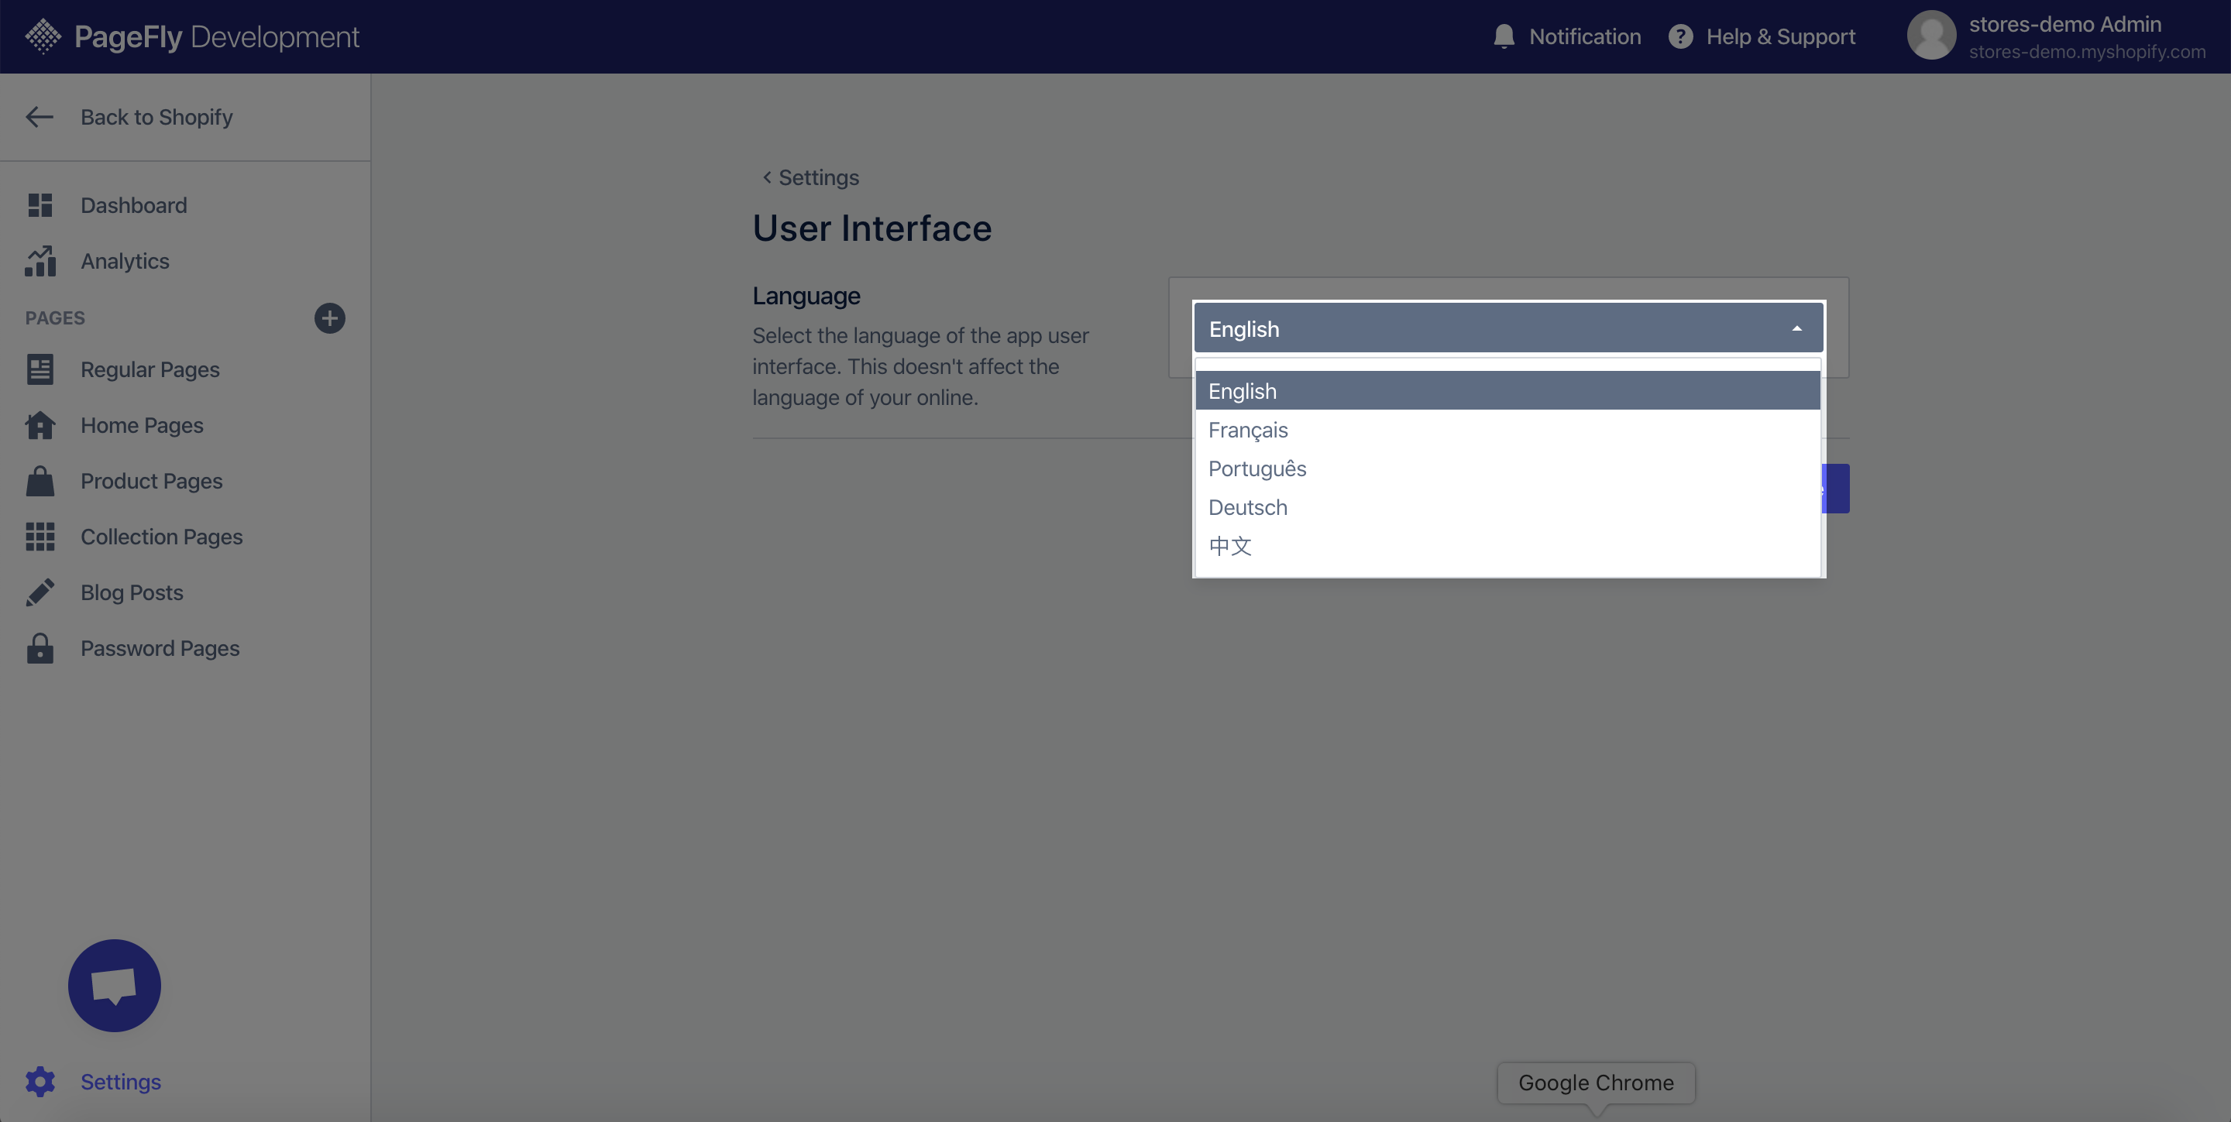Go back via Settings breadcrumb link
The width and height of the screenshot is (2231, 1122).
[810, 177]
